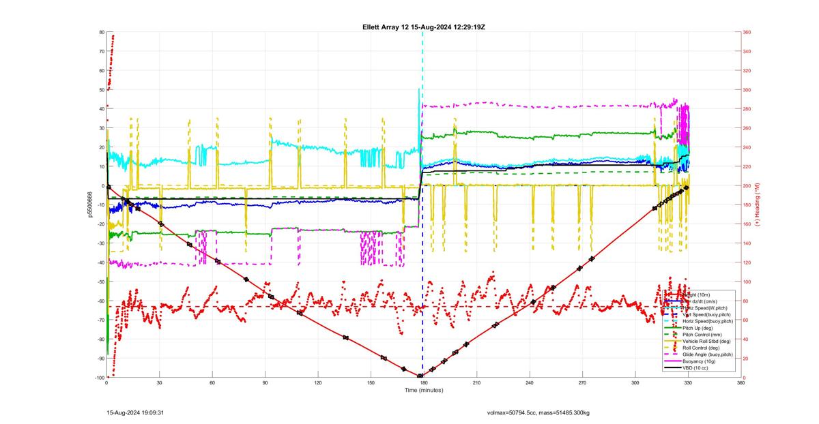819x424 pixels.
Task: Click the x-axis tick label '270'
Action: point(582,383)
